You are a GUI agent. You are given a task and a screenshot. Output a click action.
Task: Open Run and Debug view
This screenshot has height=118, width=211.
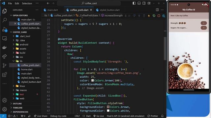pyautogui.click(x=4, y=29)
